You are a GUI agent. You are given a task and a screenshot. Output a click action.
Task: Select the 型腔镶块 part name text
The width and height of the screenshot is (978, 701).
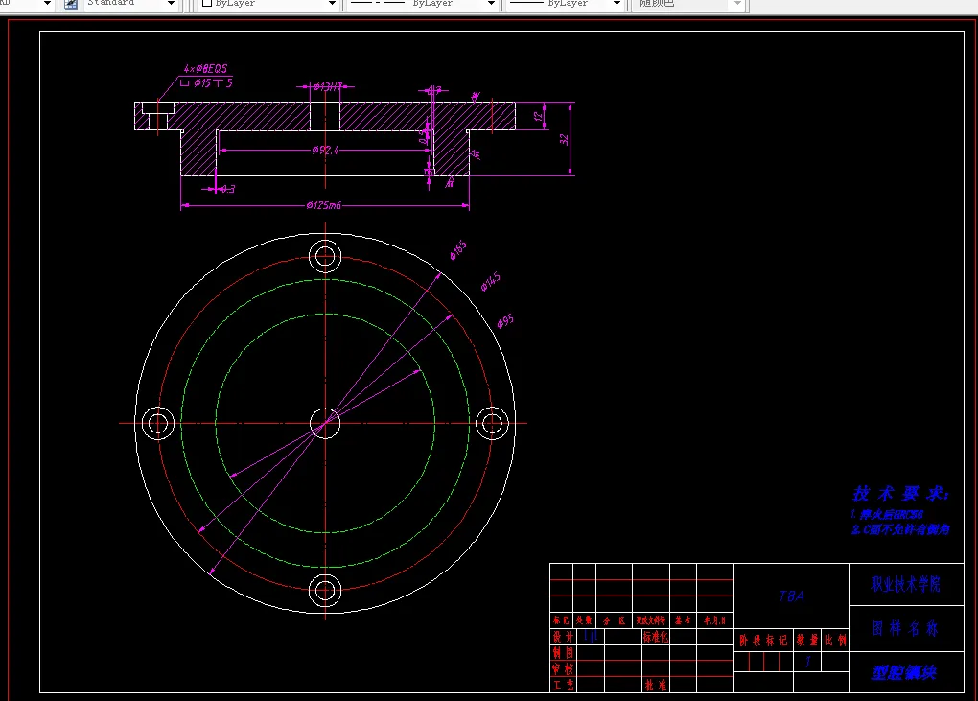click(x=904, y=672)
